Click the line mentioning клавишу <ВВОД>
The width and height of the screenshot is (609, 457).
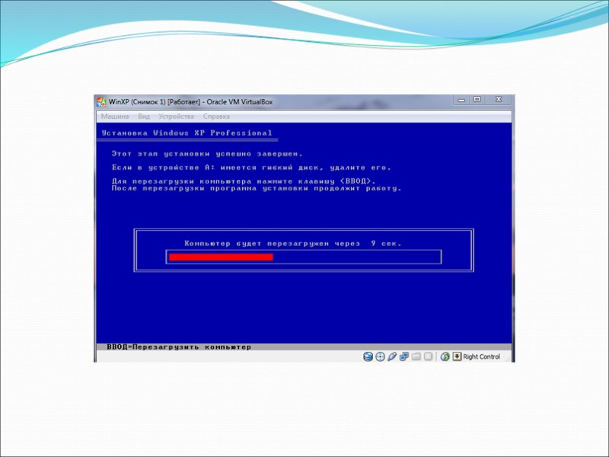[244, 181]
